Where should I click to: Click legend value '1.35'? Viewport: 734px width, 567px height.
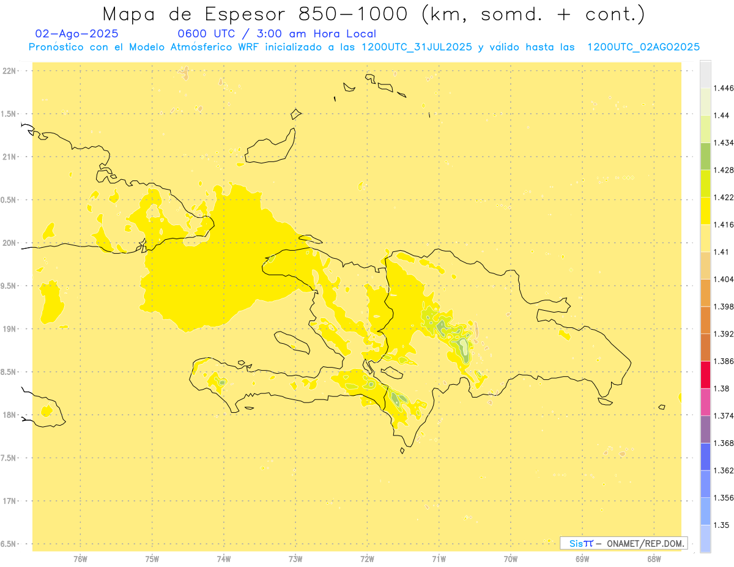[721, 525]
